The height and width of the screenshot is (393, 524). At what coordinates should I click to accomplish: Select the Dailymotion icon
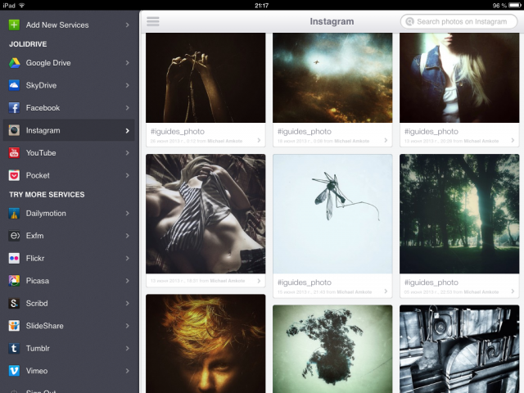click(14, 213)
